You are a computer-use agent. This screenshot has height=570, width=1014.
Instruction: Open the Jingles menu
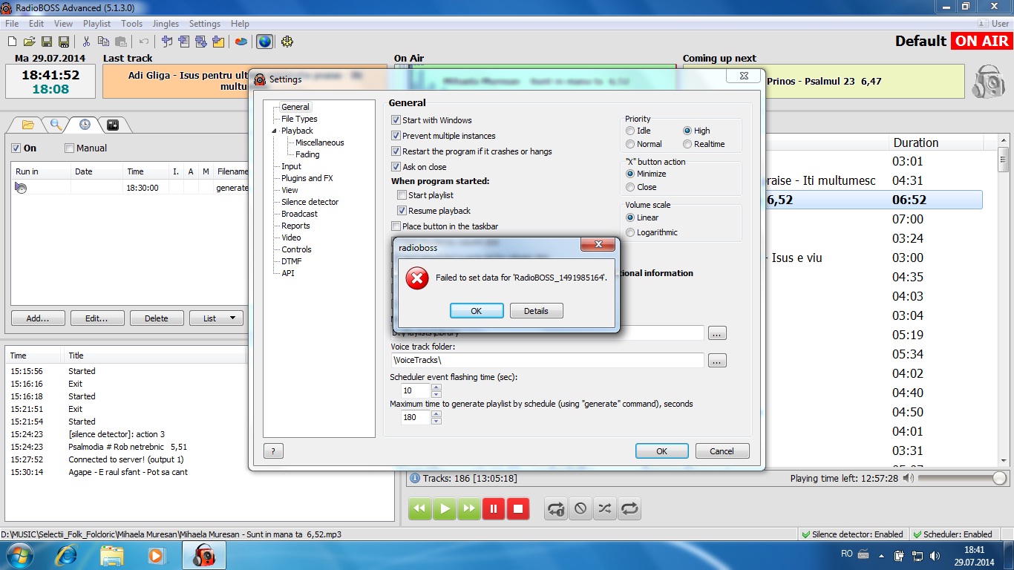pos(166,24)
